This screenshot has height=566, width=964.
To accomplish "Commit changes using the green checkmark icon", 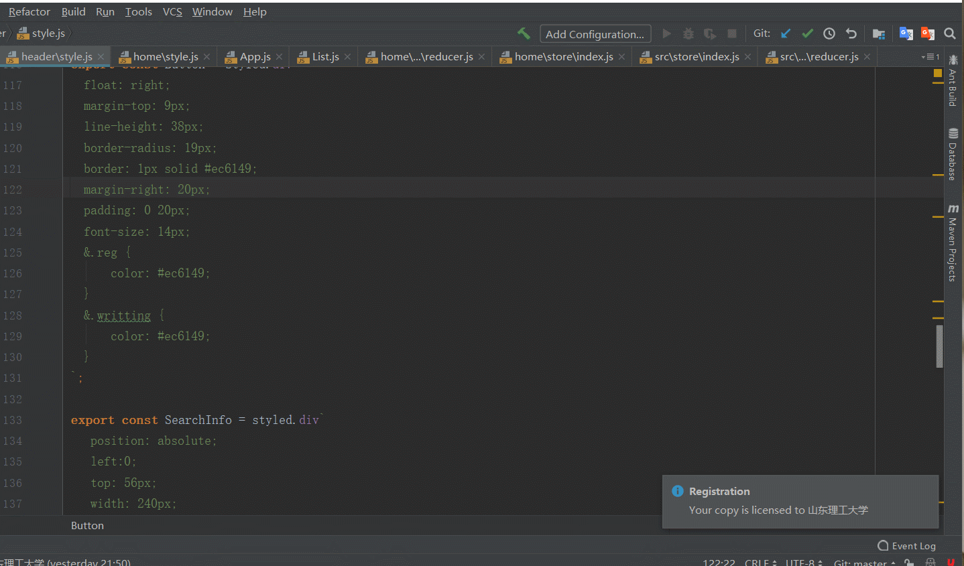I will (807, 33).
